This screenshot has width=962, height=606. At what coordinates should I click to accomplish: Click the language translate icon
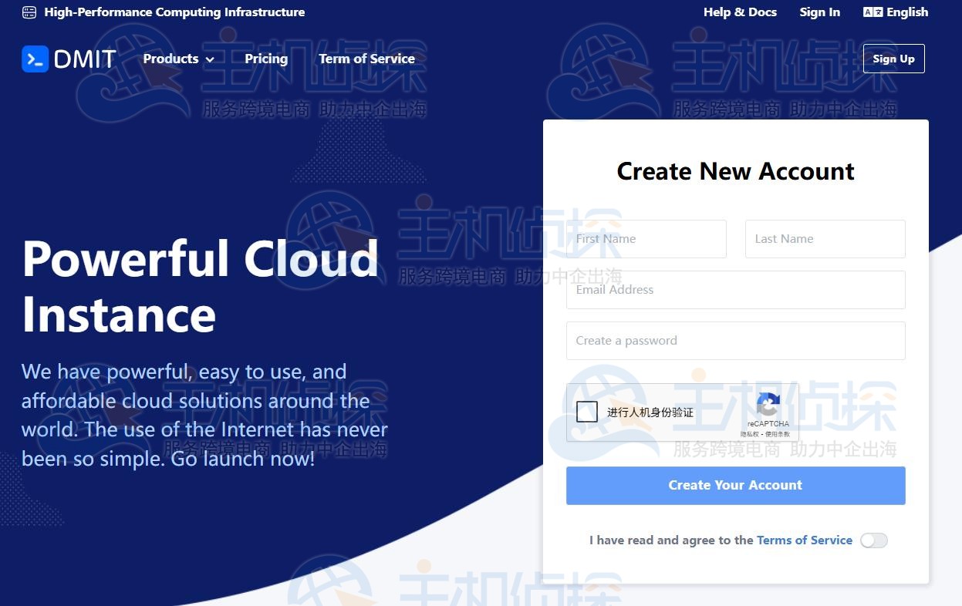click(x=873, y=12)
